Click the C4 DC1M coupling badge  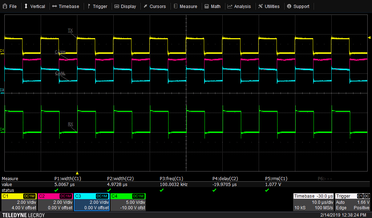pyautogui.click(x=138, y=196)
